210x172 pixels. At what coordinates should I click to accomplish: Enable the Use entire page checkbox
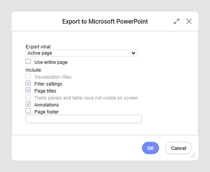pyautogui.click(x=28, y=62)
